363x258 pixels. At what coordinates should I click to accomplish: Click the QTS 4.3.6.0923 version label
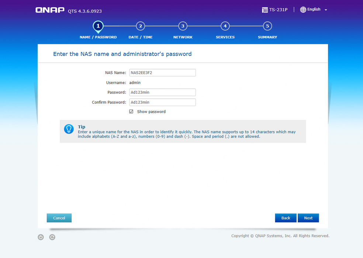coord(84,11)
